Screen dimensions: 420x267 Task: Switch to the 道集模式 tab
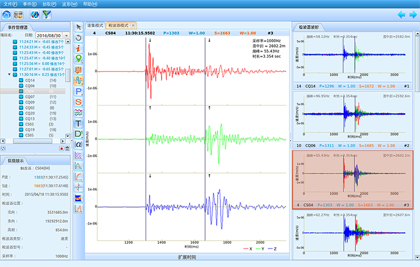[x=95, y=26]
